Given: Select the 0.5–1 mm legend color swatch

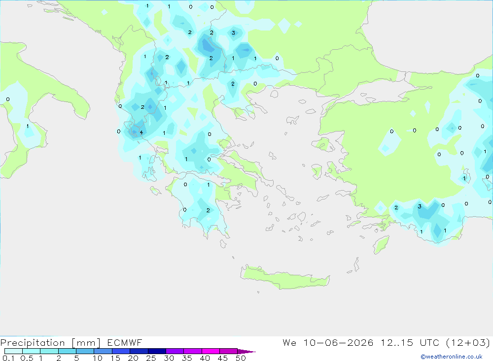Looking at the screenshot, I should click(31, 351).
